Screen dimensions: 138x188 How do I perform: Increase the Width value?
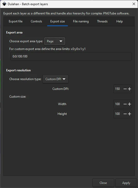point(129,104)
